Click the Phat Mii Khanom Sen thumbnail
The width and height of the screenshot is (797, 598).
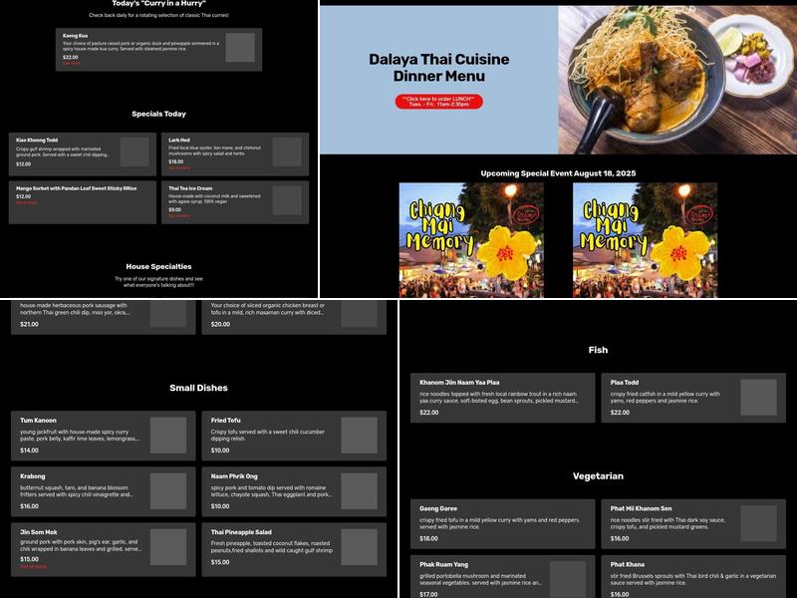pyautogui.click(x=759, y=523)
